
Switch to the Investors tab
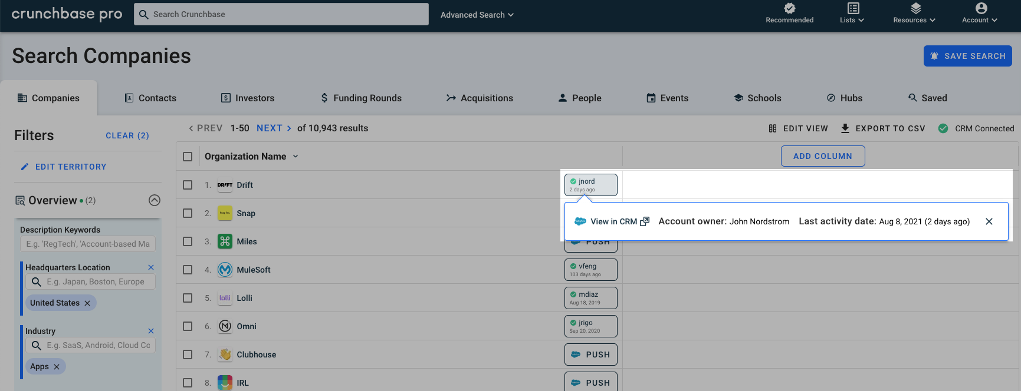tap(248, 98)
